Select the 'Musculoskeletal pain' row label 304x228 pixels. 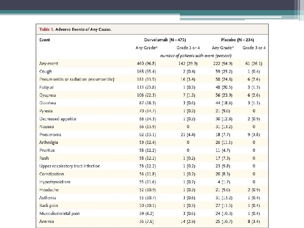pyautogui.click(x=59, y=214)
